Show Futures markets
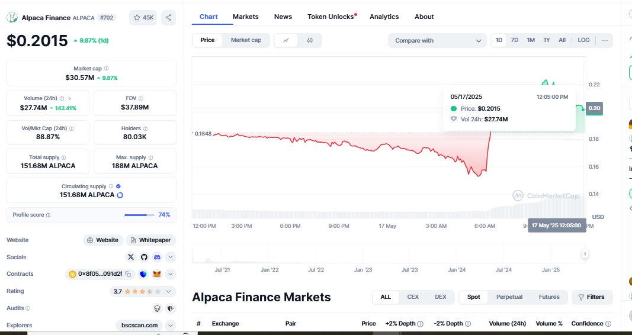Viewport: 632px width, 335px height. click(549, 297)
